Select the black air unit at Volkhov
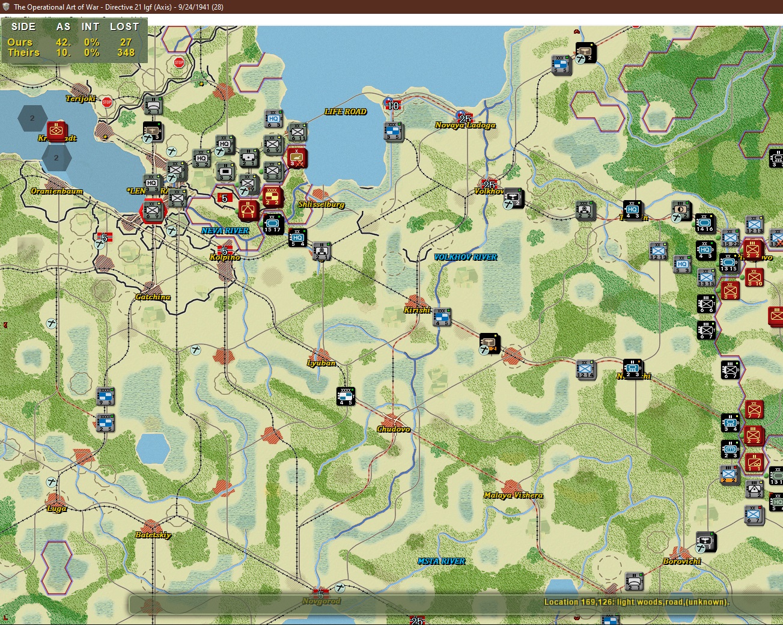Viewport: 783px width, 625px height. coord(514,197)
